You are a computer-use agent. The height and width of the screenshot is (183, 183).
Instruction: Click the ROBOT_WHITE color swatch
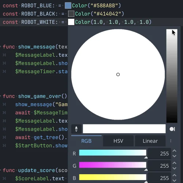71,22
